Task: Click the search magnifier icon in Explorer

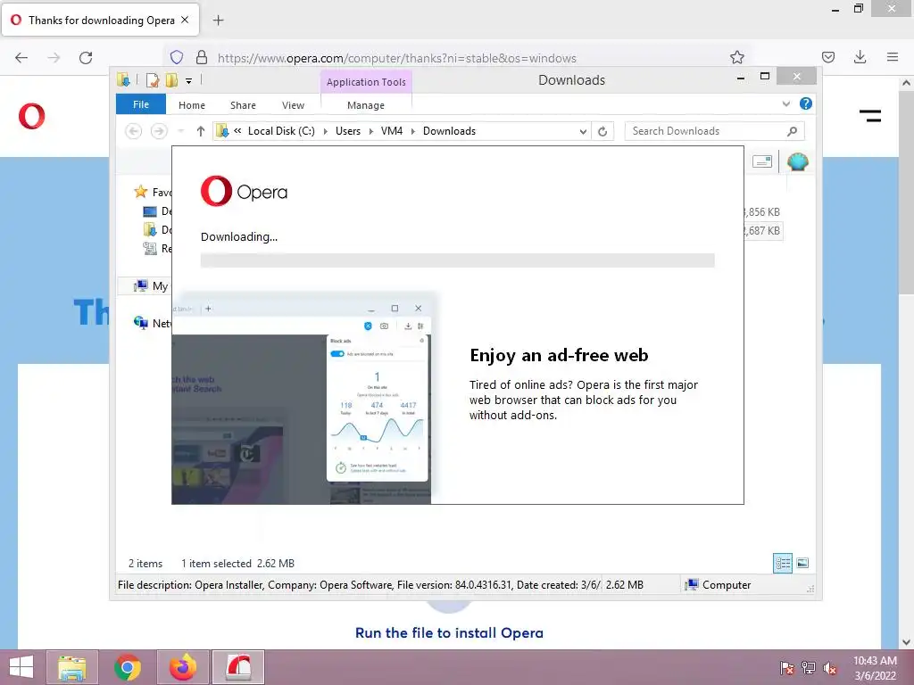Action: [792, 131]
